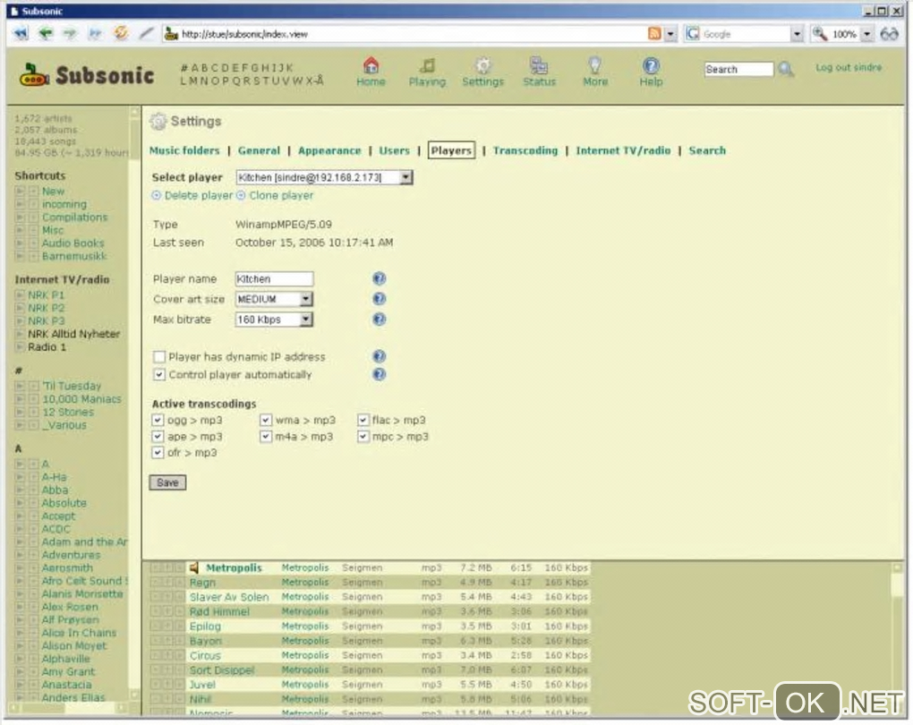Open the Help question mark icon
913x725 pixels.
[651, 64]
